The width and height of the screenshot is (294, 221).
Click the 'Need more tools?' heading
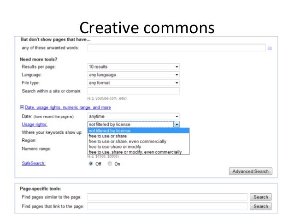tap(39, 60)
